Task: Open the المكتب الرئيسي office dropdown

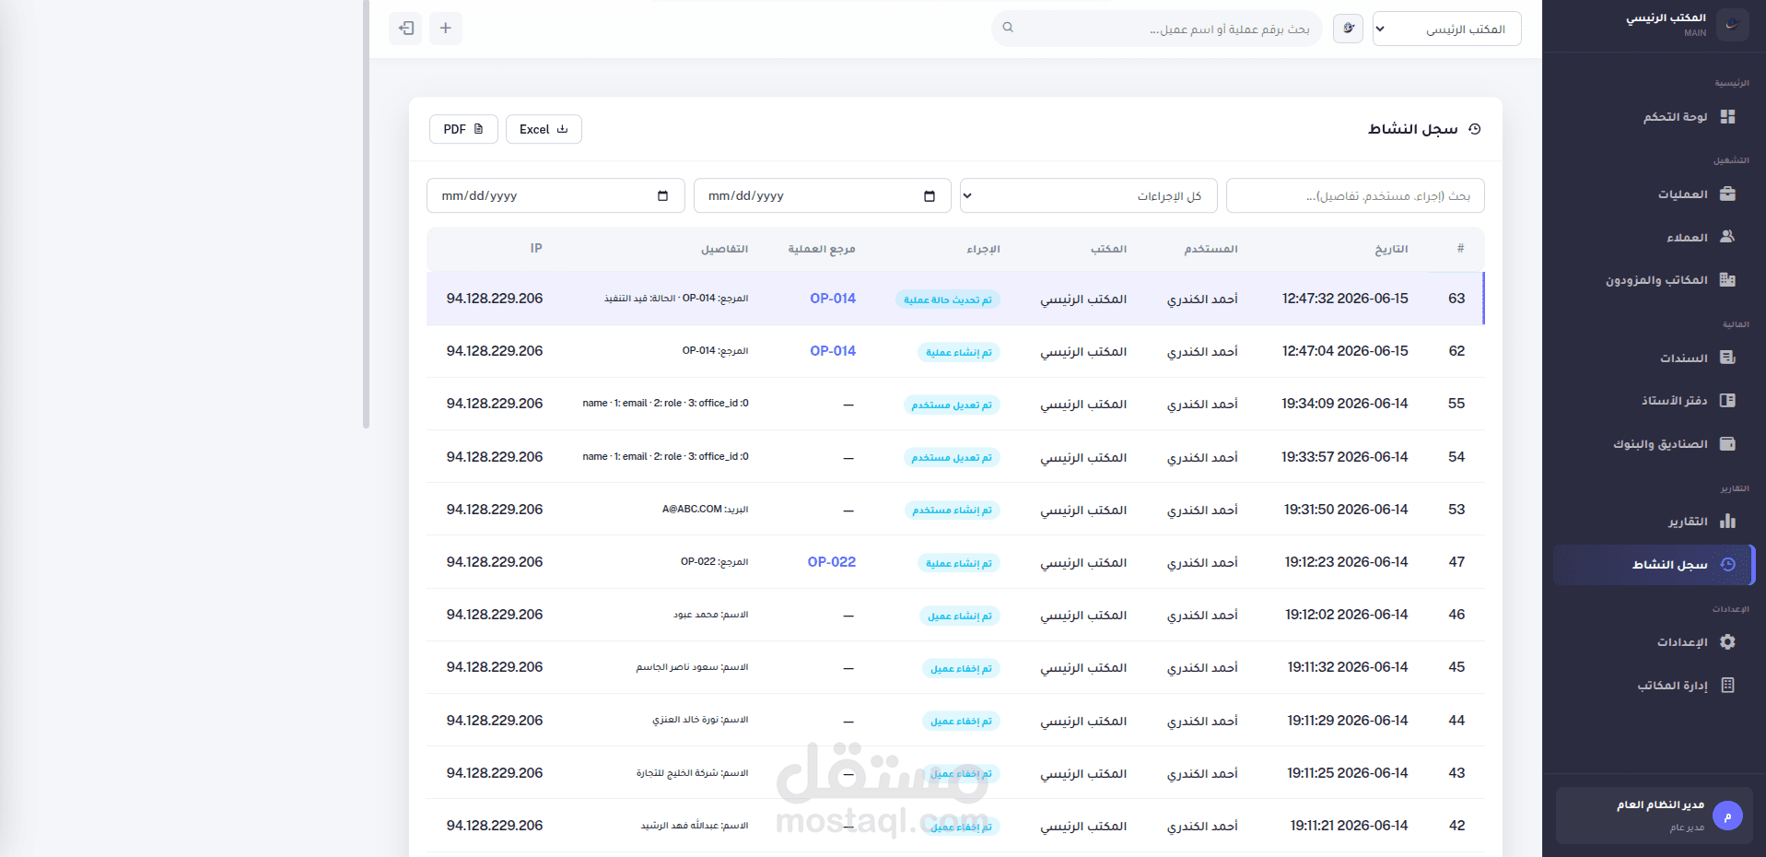Action: [1446, 29]
